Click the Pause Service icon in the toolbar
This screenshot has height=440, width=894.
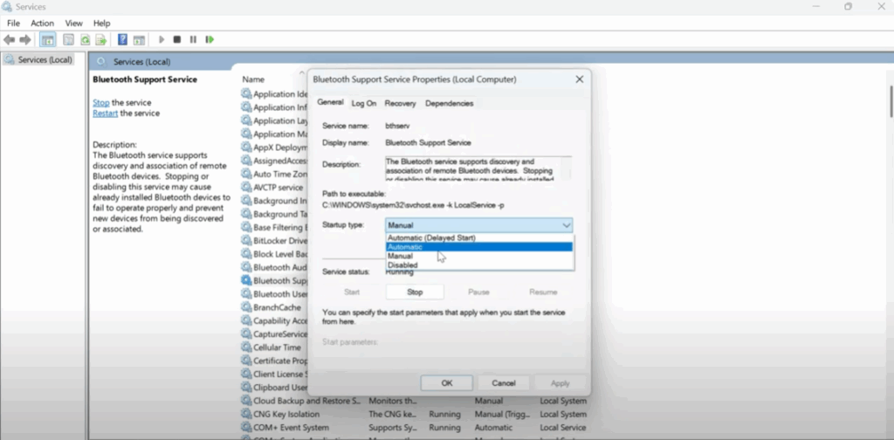193,39
